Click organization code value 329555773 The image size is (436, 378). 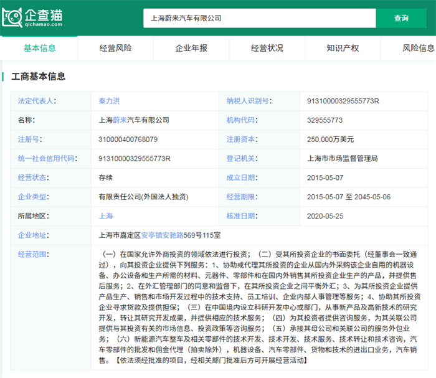coord(325,120)
